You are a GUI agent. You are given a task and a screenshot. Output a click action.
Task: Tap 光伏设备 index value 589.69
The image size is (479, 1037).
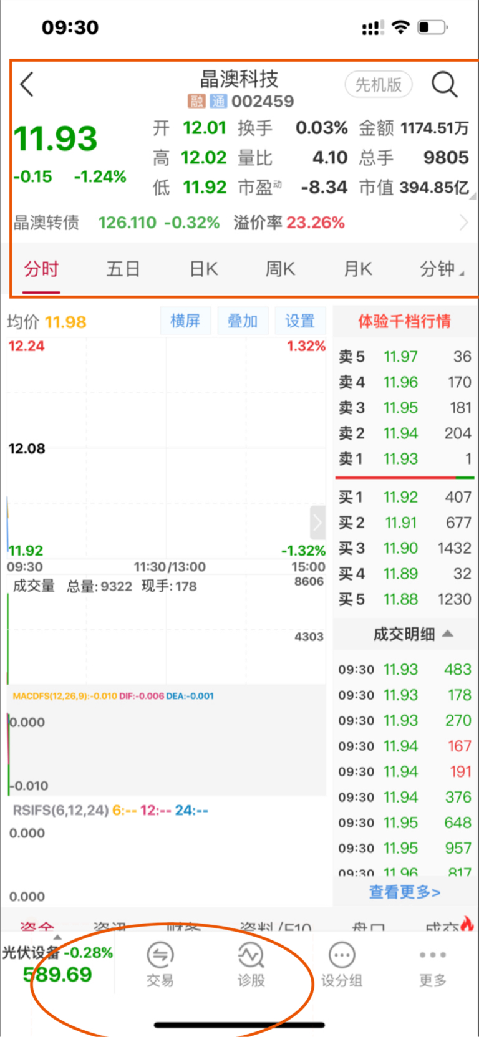point(57,975)
